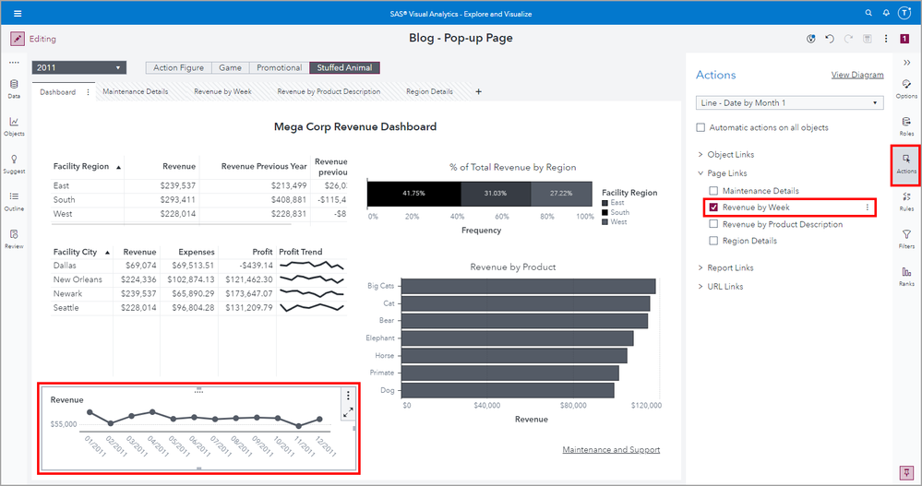
Task: Switch to the Dashboard tab
Action: click(x=57, y=92)
